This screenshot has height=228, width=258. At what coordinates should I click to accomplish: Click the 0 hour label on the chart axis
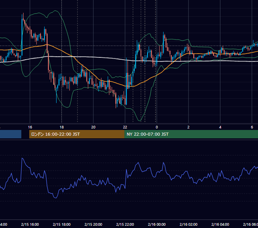pyautogui.click(x=157, y=127)
